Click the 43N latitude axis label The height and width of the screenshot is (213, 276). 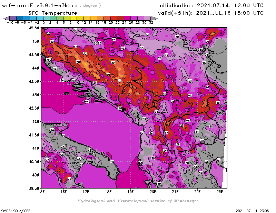[x=36, y=95]
